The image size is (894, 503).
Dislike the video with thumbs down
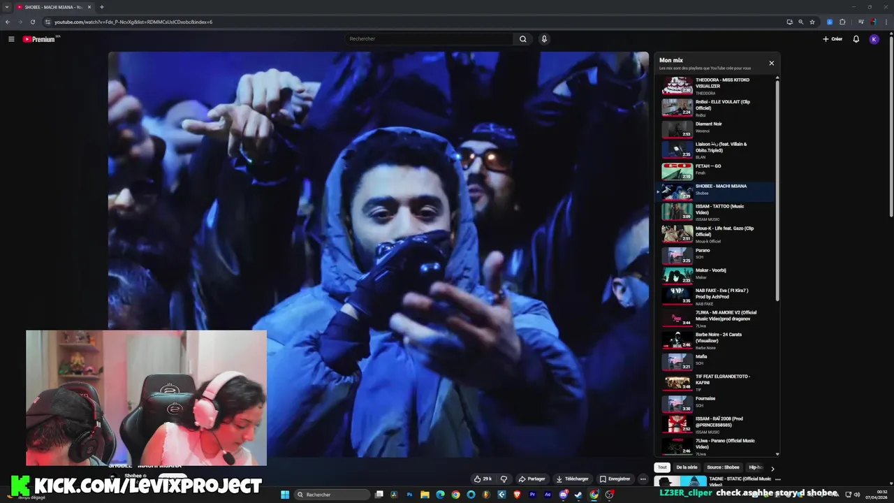[x=504, y=479]
